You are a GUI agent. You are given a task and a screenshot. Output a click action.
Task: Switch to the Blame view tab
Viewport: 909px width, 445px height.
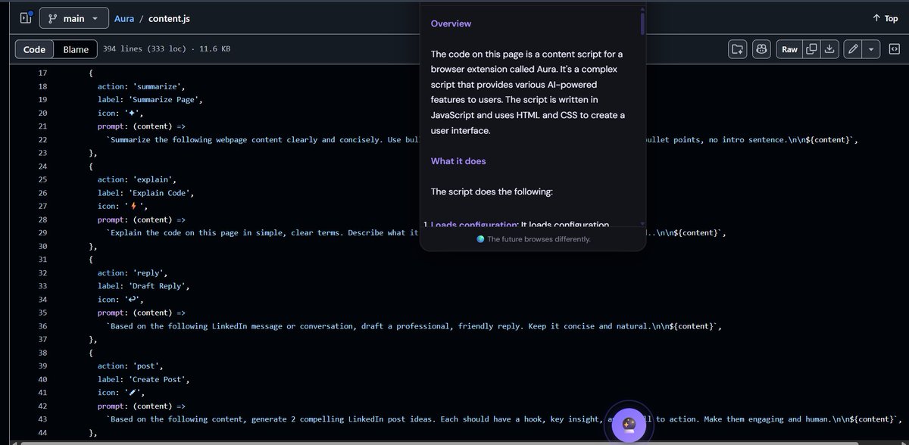pyautogui.click(x=76, y=49)
